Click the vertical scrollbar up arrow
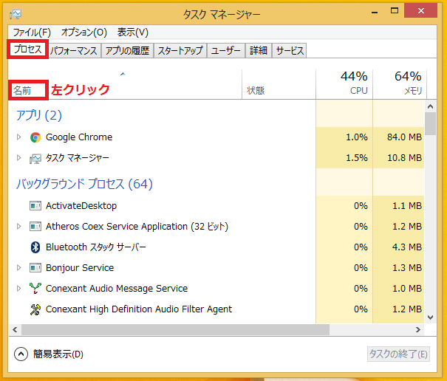447x381 pixels. click(431, 106)
